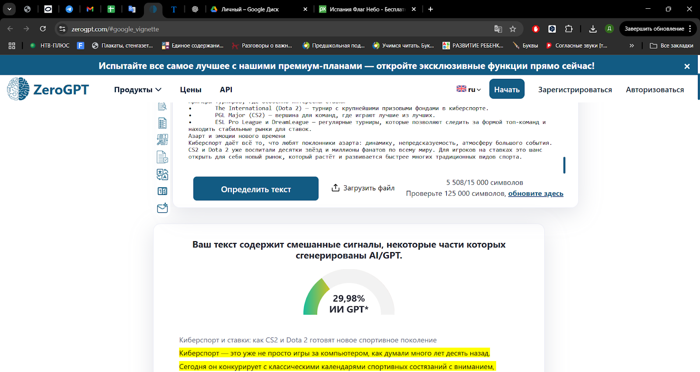Go back to previous page
Screen dimensions: 700x372
point(10,29)
